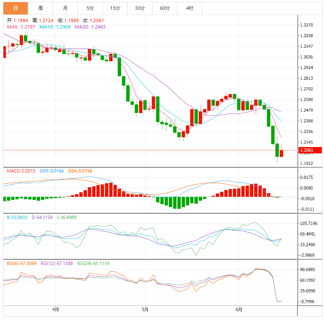Click the D:64.3154 value label

coord(42,218)
